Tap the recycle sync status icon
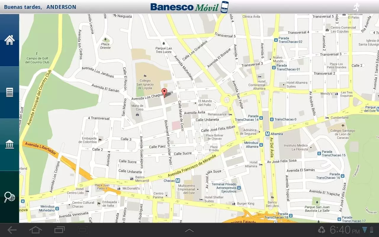Image resolution: width=379 pixels, height=237 pixels. click(322, 230)
